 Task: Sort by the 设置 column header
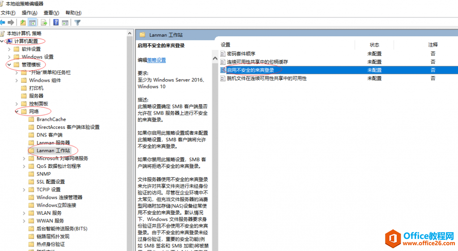click(x=225, y=45)
